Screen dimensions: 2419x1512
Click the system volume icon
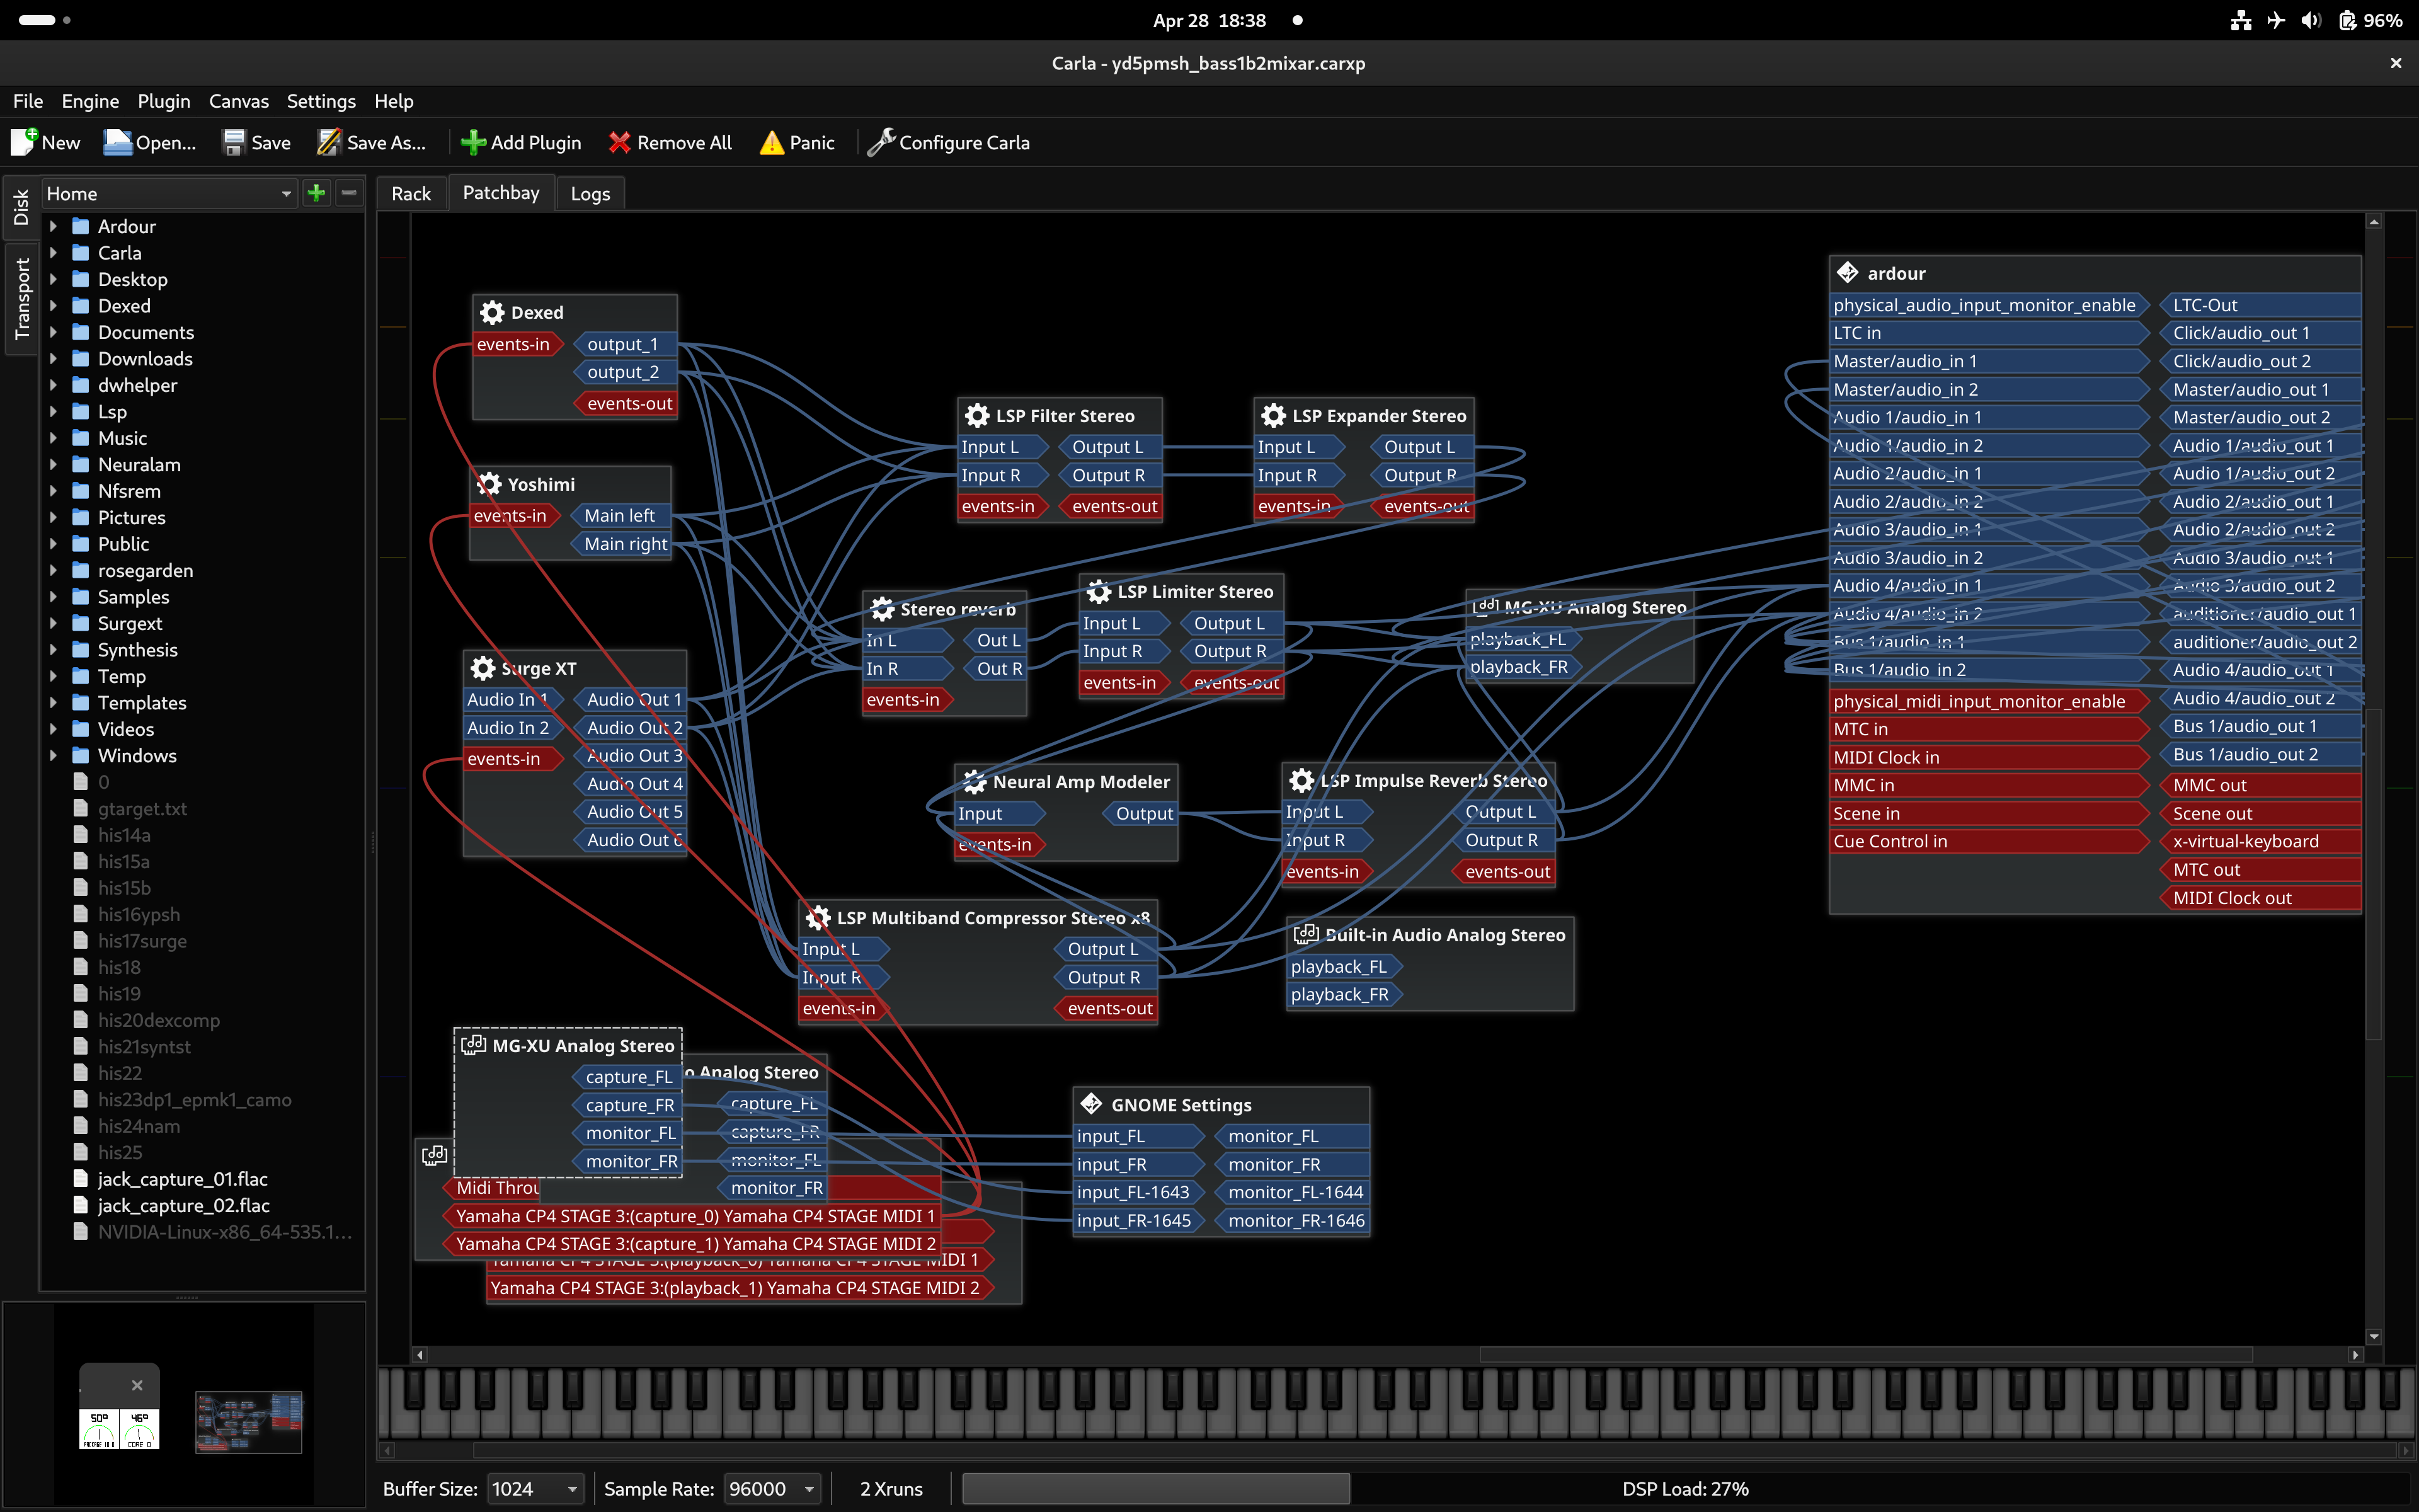coord(2310,20)
